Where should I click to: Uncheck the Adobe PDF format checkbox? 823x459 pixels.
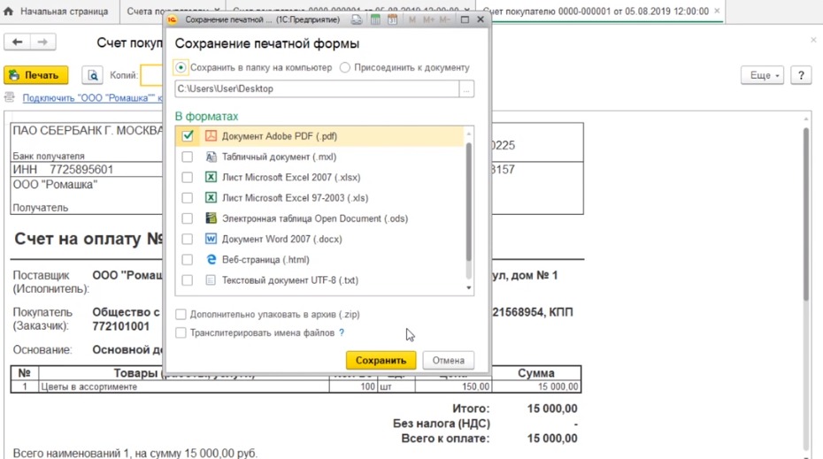(x=187, y=136)
